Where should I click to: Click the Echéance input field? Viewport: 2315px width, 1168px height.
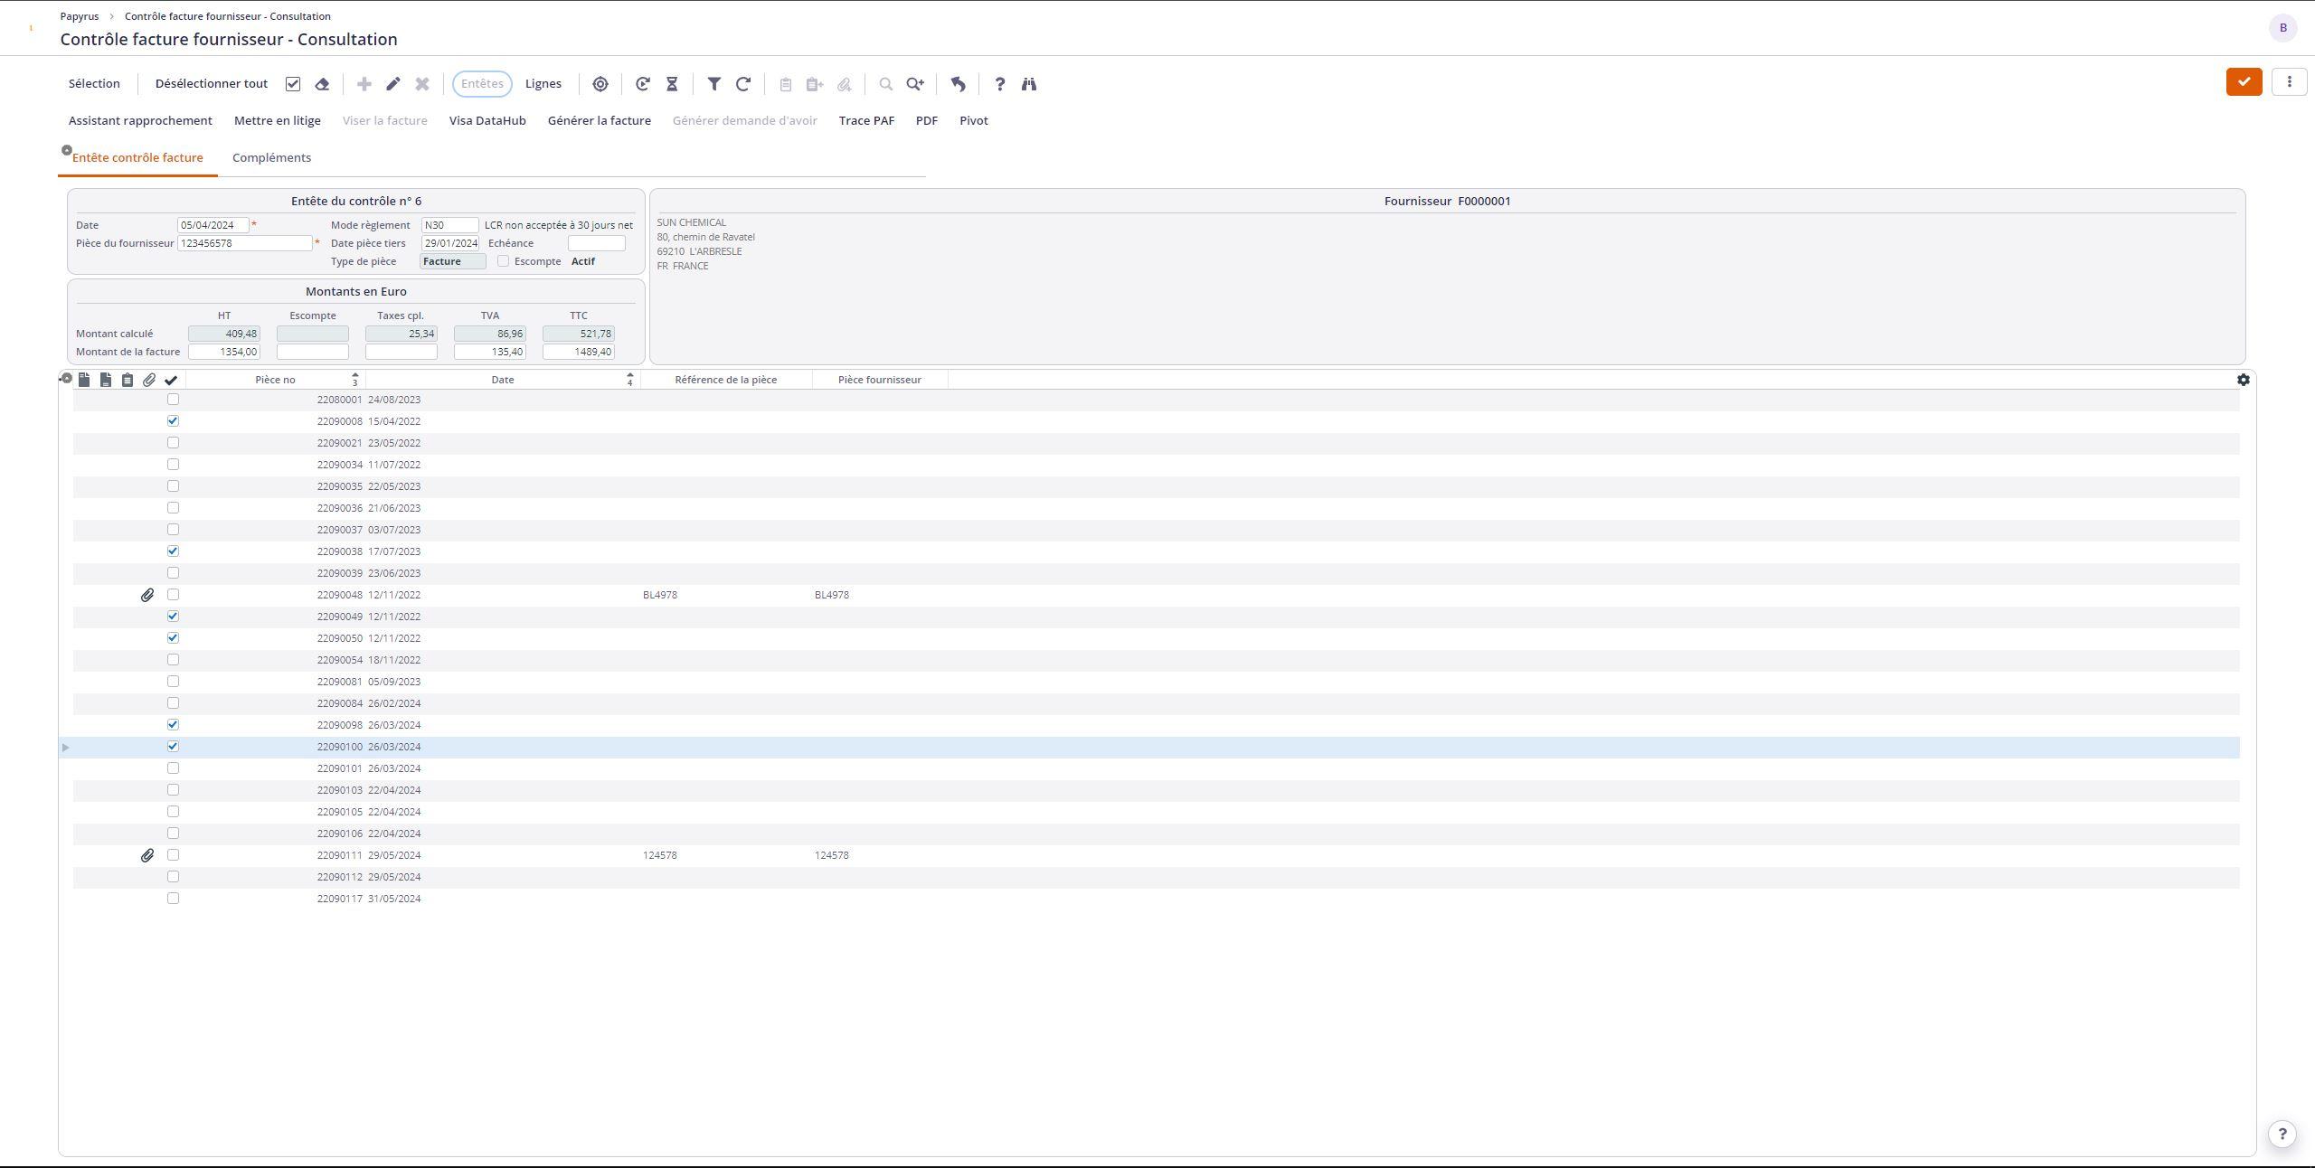coord(597,243)
